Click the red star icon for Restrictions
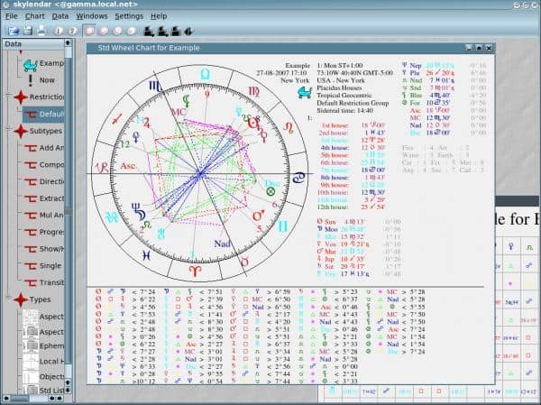 click(21, 97)
